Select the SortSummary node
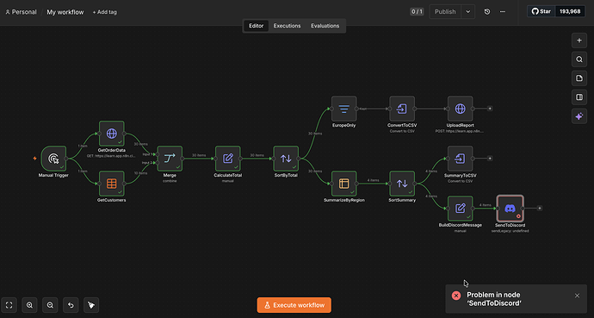The image size is (594, 318). pos(402,184)
